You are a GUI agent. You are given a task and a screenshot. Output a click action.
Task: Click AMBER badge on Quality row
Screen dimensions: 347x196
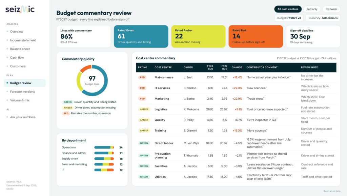(144, 120)
